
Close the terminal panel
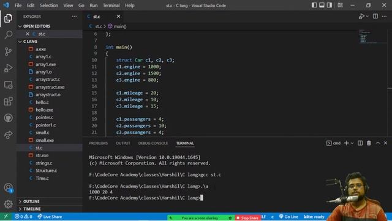click(x=385, y=143)
